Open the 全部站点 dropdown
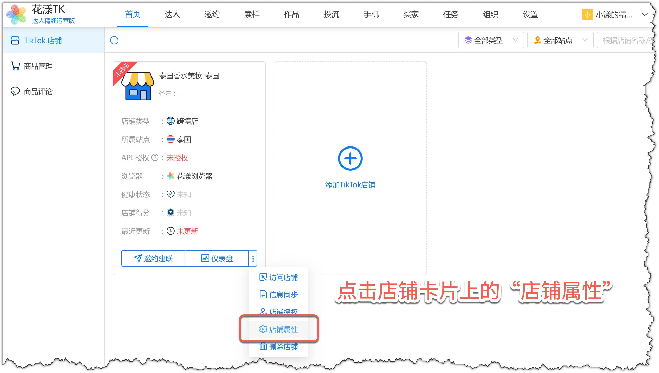Screen dimensions: 659x373 point(560,40)
